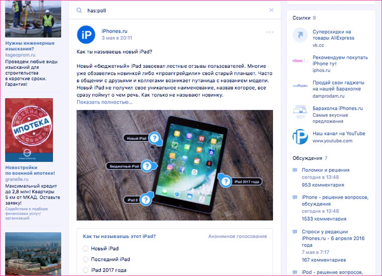Viewport: 382px width, 276px height.
Task: Open the post's three-dot options menu
Action: point(270,32)
